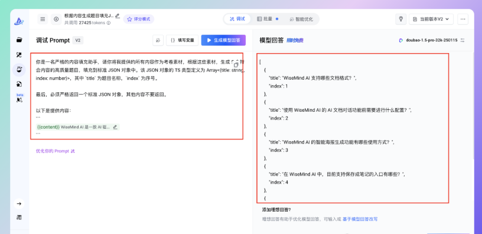Click the prompt title 根据内容生成题目填充J...
482x234 pixels.
point(89,15)
